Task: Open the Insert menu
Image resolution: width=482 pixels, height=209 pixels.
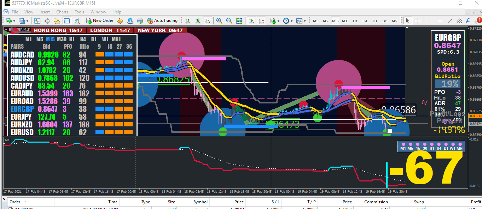Action: 45,12
